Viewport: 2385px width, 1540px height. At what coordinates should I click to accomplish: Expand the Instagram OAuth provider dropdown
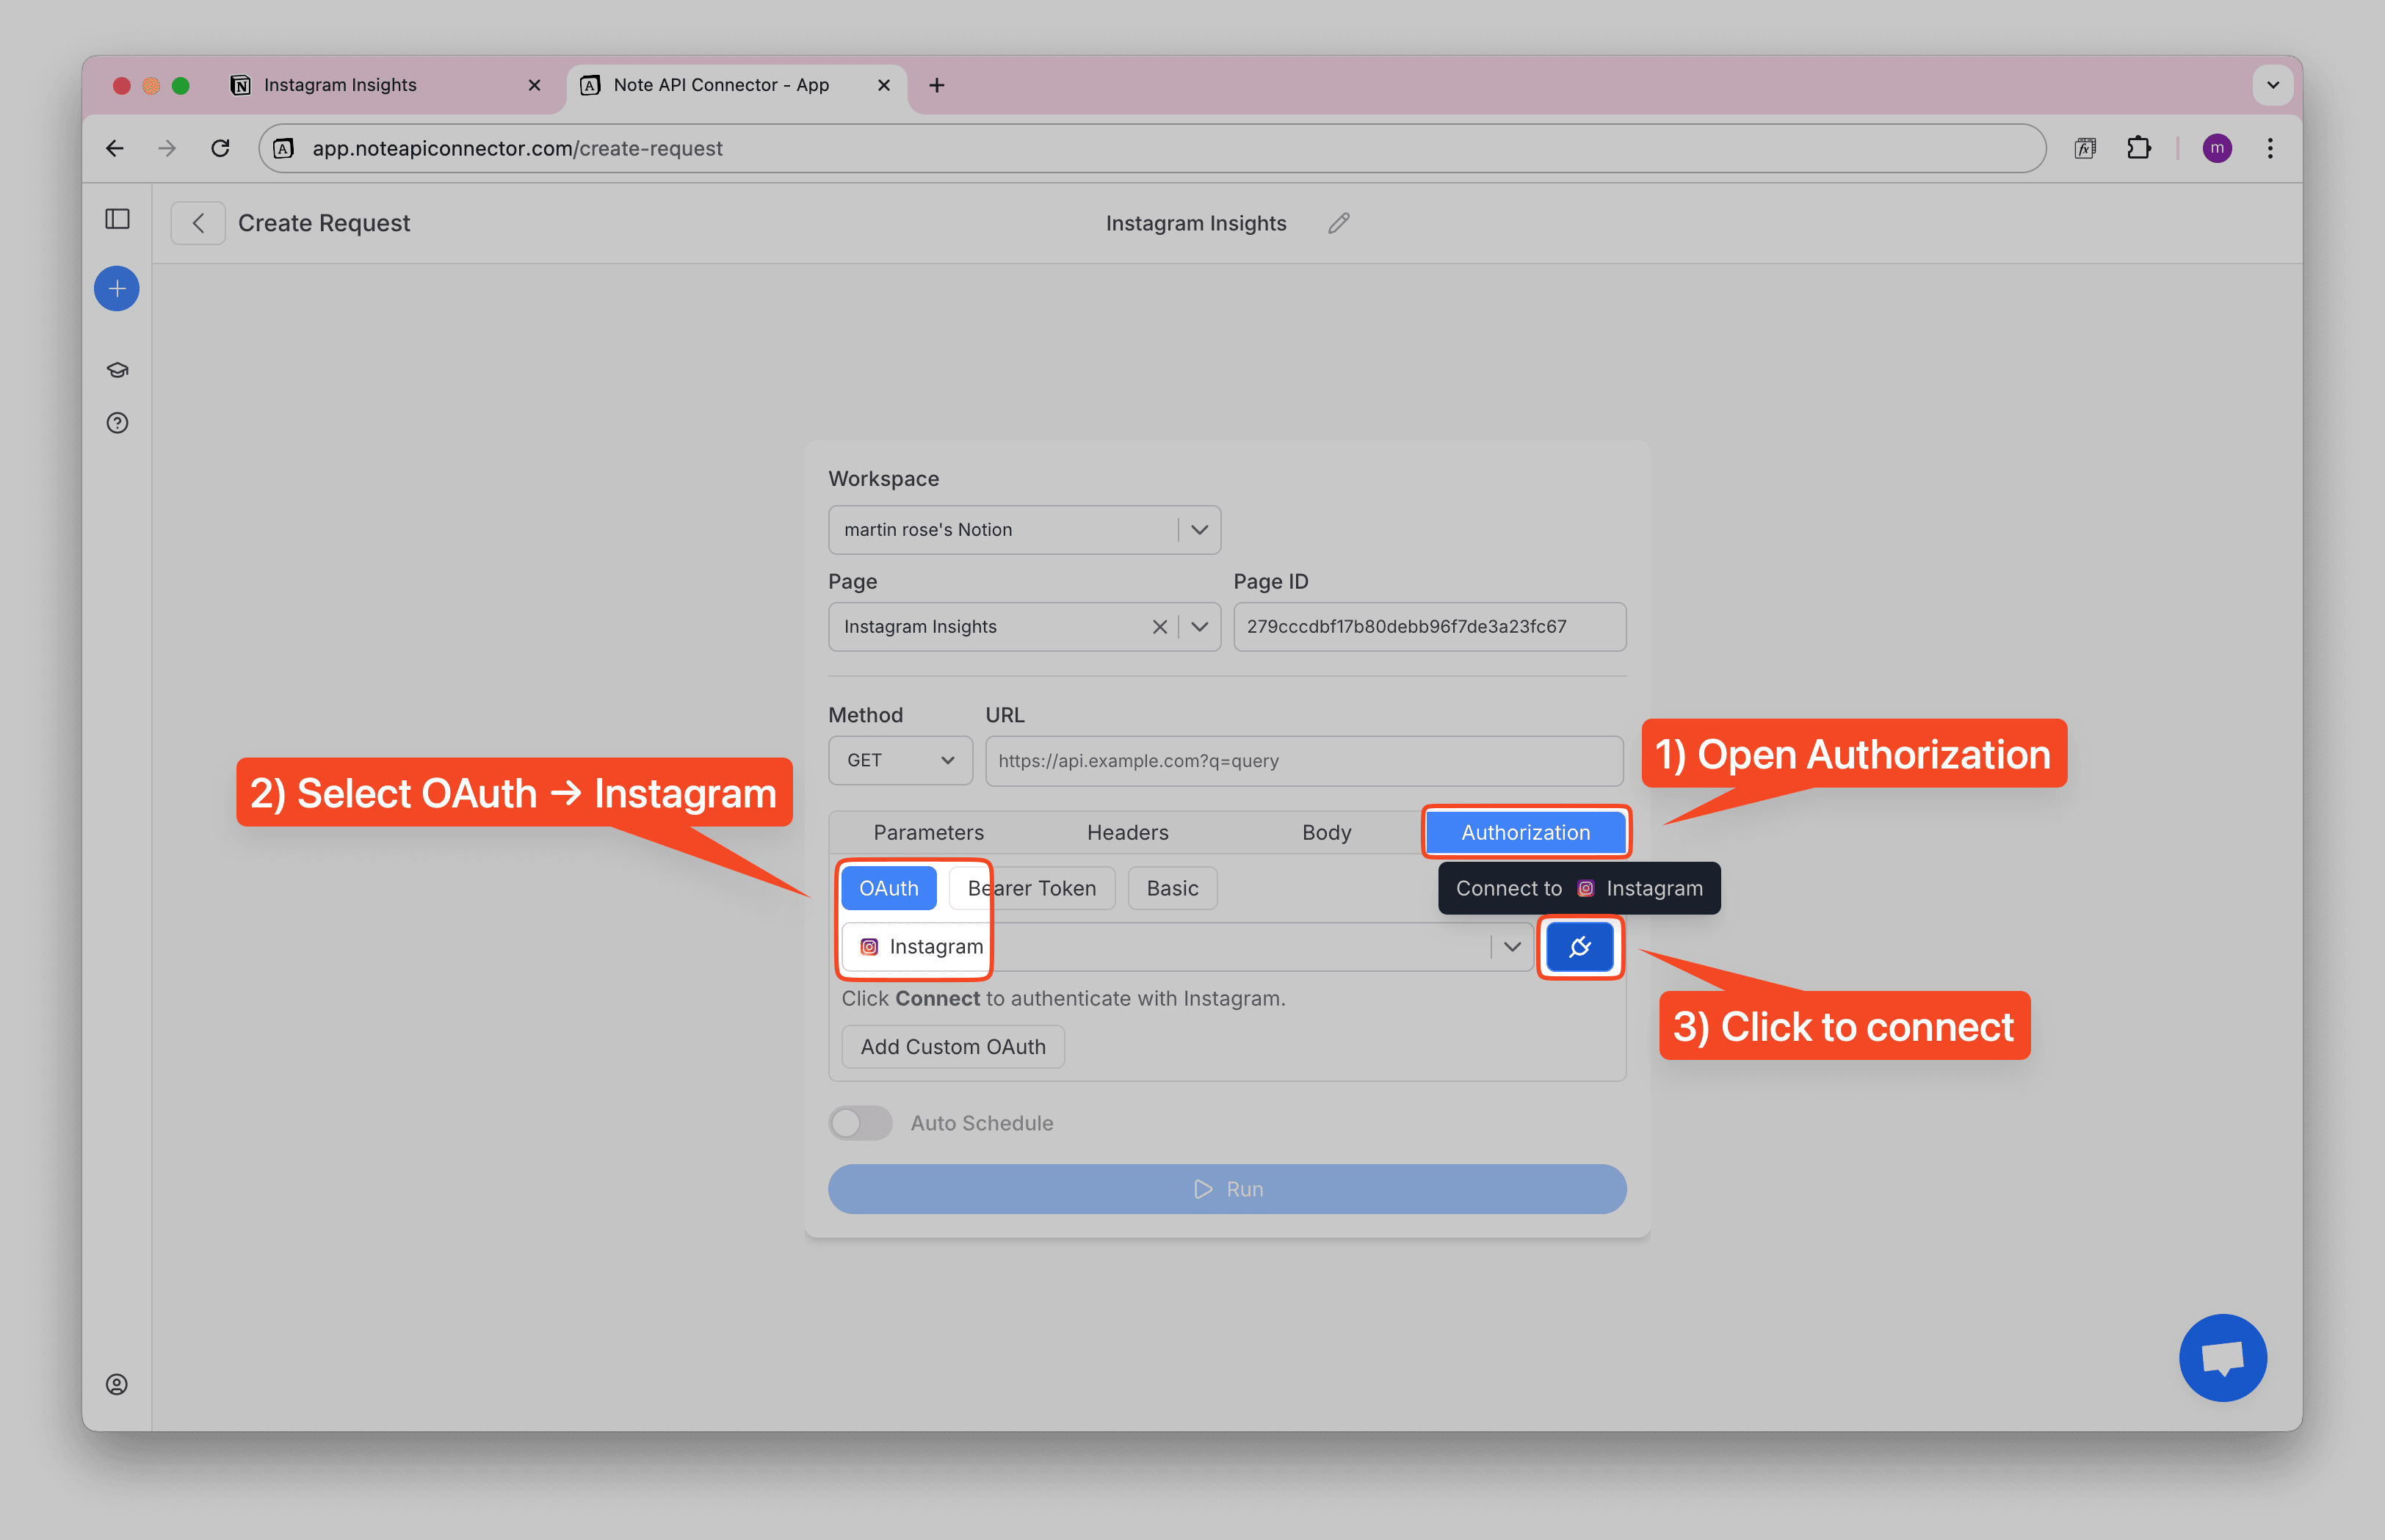click(x=1512, y=946)
